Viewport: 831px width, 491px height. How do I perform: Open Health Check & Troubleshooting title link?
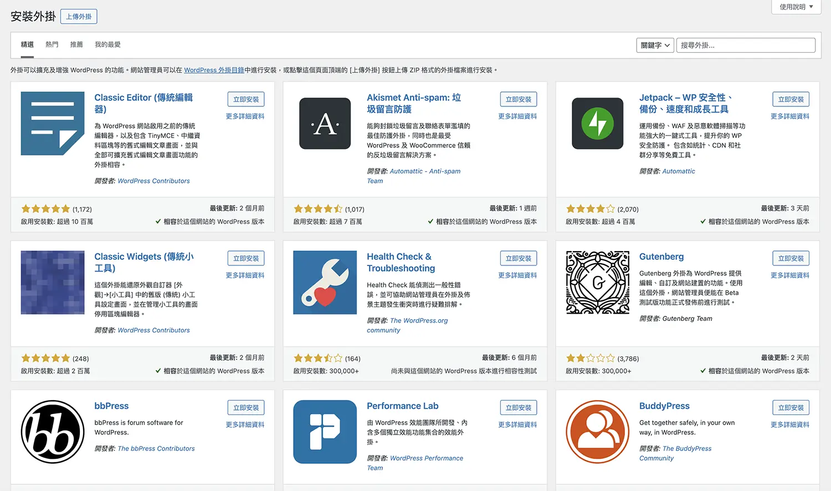tap(401, 262)
